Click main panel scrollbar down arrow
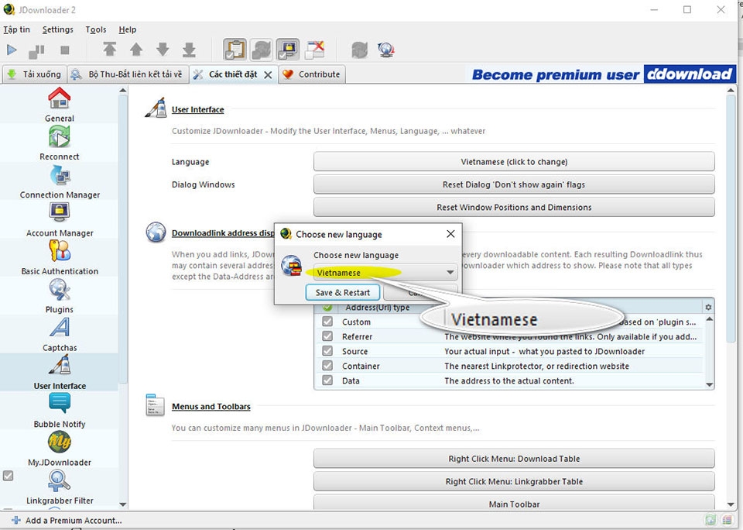This screenshot has width=743, height=530. click(730, 504)
